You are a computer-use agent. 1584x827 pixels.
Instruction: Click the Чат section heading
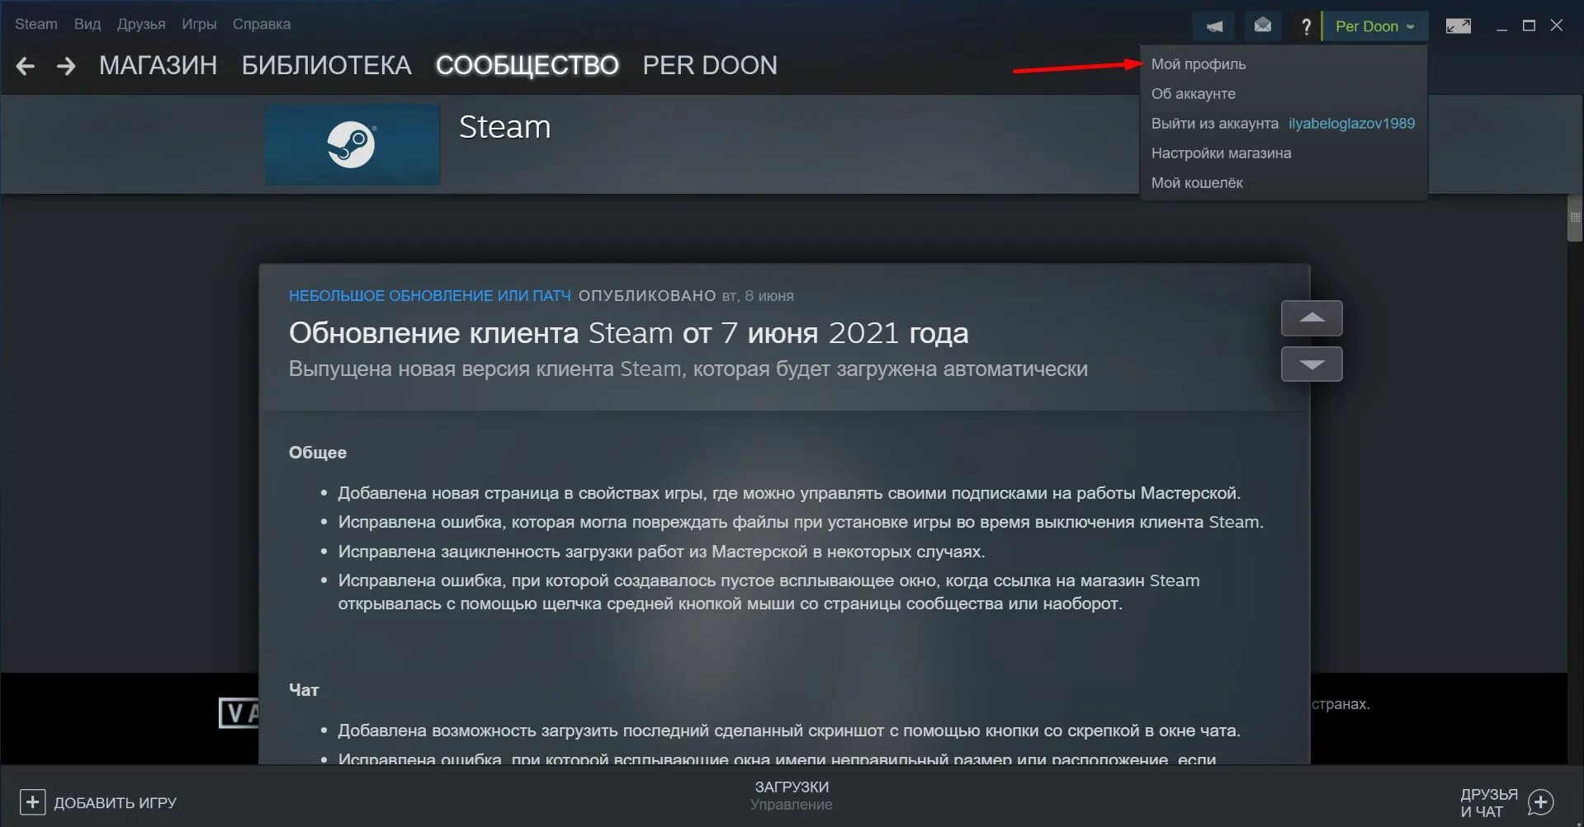(304, 690)
